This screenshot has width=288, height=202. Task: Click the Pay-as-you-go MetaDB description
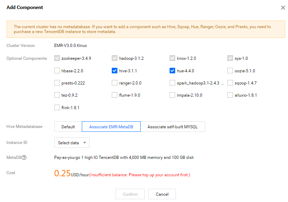124,157
